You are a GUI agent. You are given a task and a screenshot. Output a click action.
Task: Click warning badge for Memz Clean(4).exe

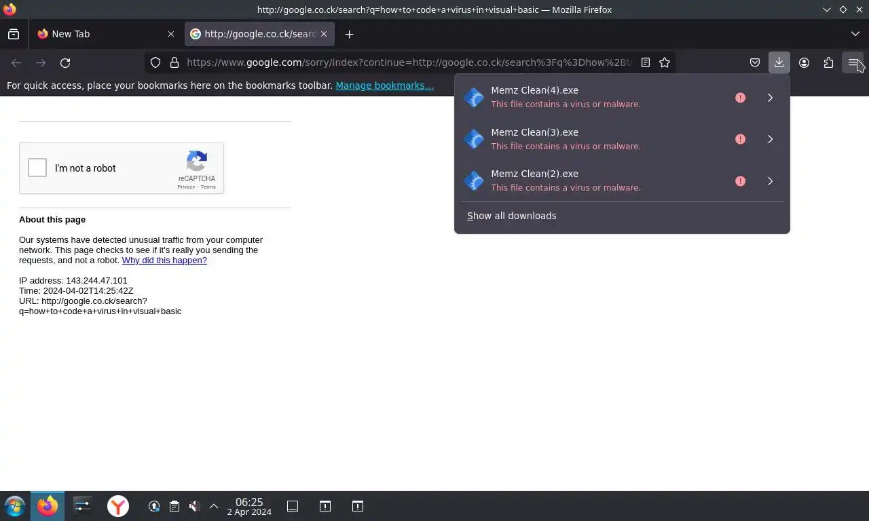740,98
